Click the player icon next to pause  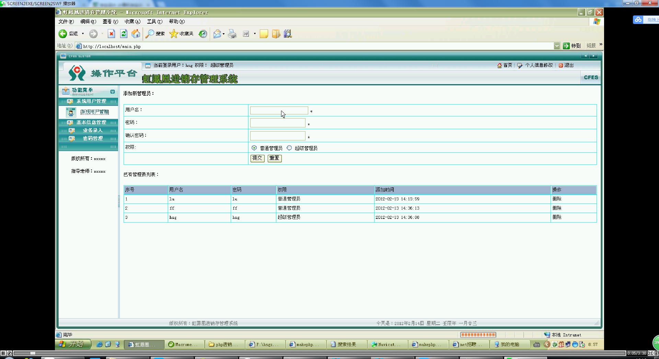click(x=10, y=353)
